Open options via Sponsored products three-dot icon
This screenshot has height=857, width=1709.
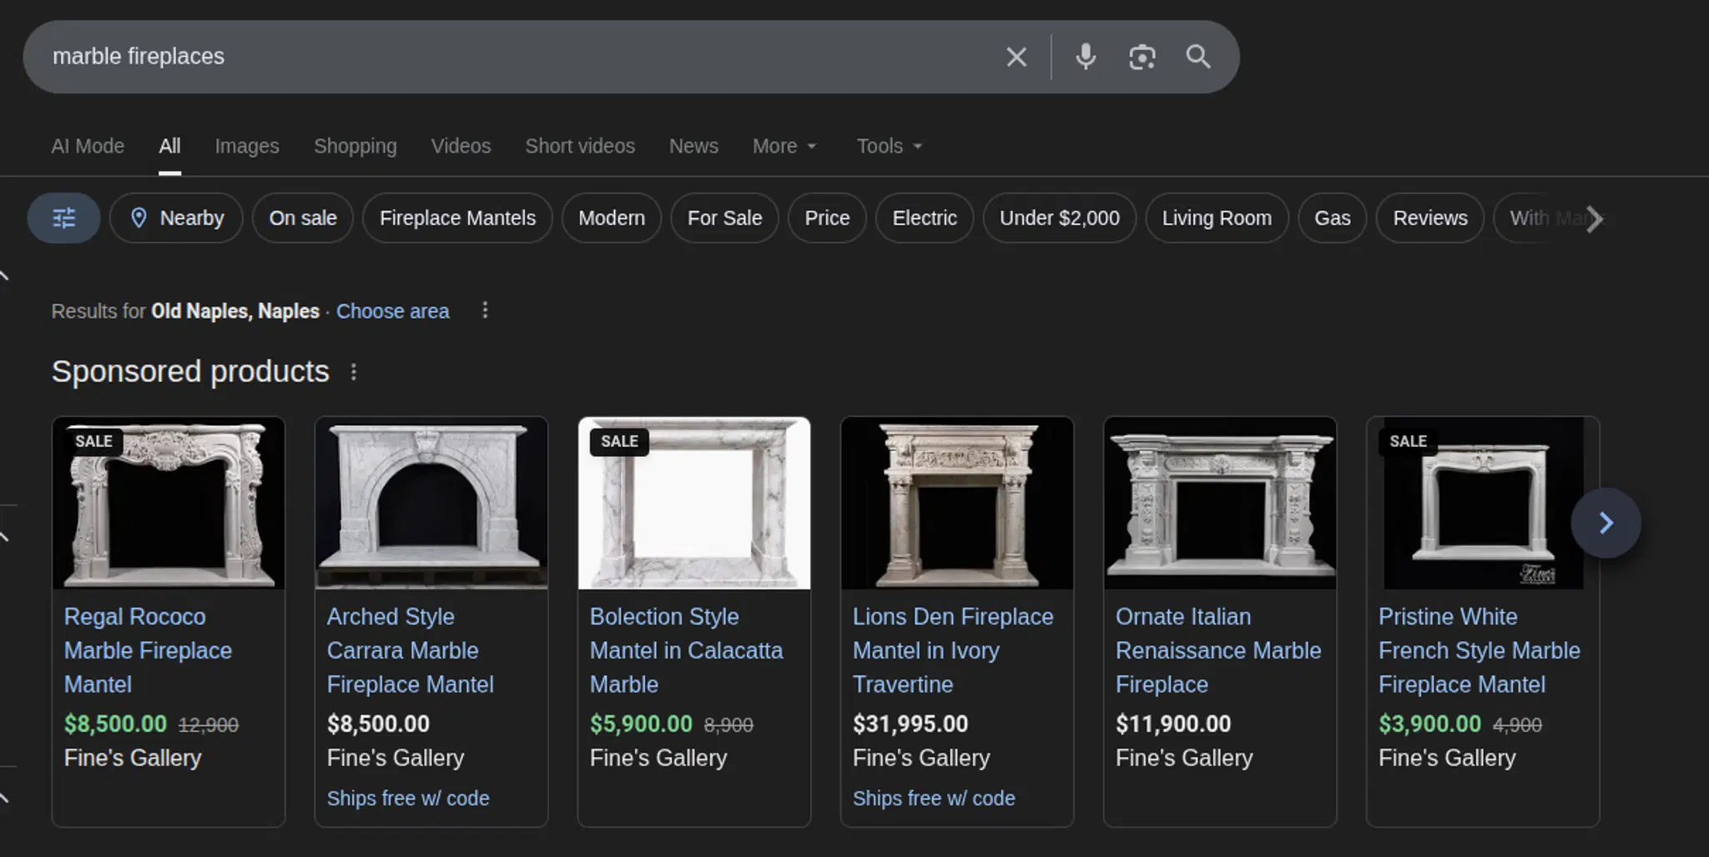(353, 372)
